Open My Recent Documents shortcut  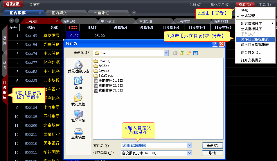pos(78,66)
